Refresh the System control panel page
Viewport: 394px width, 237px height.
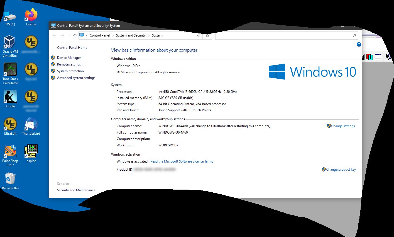coord(207,35)
